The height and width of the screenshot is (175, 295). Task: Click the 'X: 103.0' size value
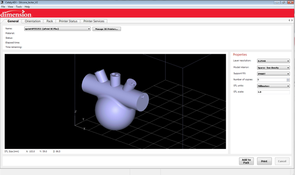(x=30, y=151)
